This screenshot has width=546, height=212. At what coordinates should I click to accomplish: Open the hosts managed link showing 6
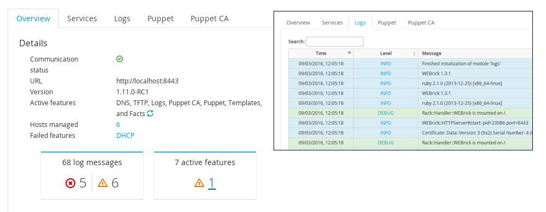[x=118, y=124]
